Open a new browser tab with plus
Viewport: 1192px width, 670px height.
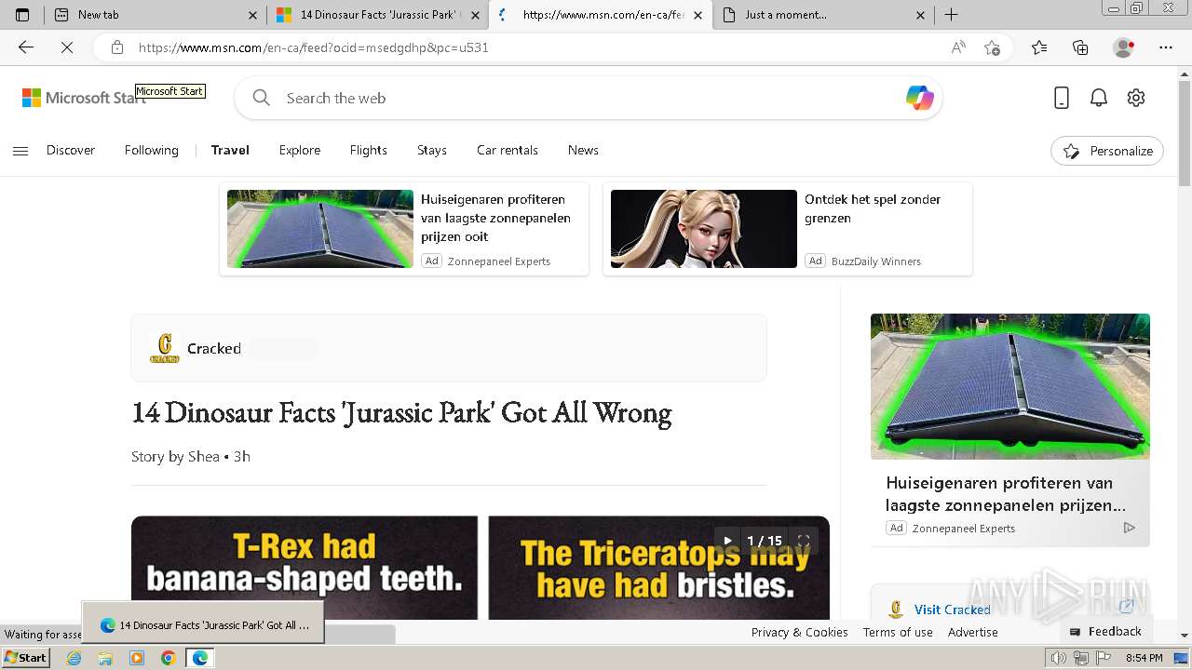951,15
